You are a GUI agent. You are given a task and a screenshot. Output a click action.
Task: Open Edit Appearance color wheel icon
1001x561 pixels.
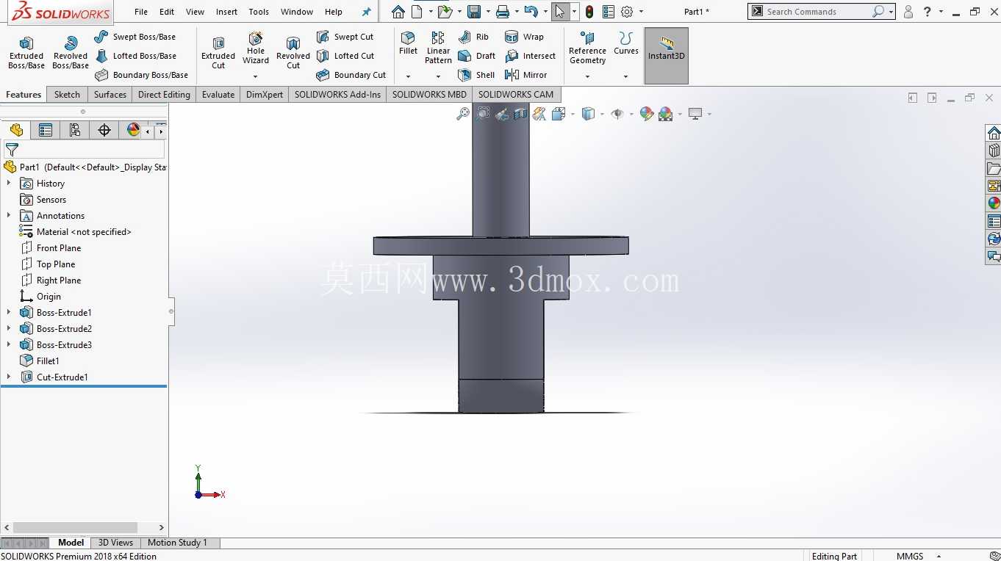pyautogui.click(x=646, y=114)
